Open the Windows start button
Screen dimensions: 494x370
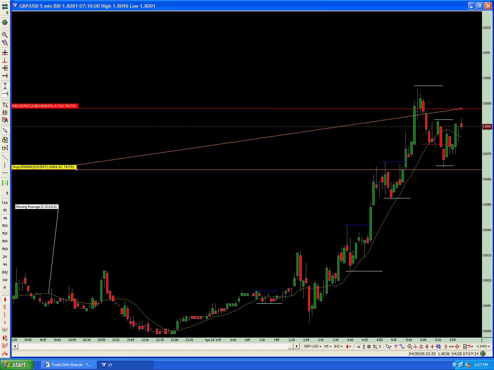point(17,365)
